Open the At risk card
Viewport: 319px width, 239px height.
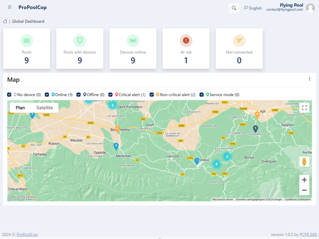(x=186, y=48)
